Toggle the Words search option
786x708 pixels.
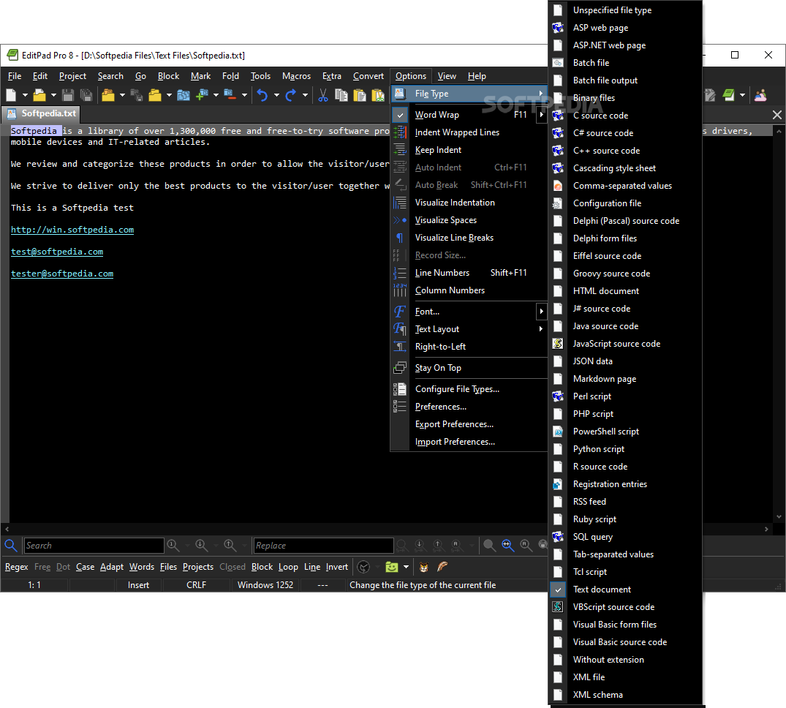coord(142,567)
